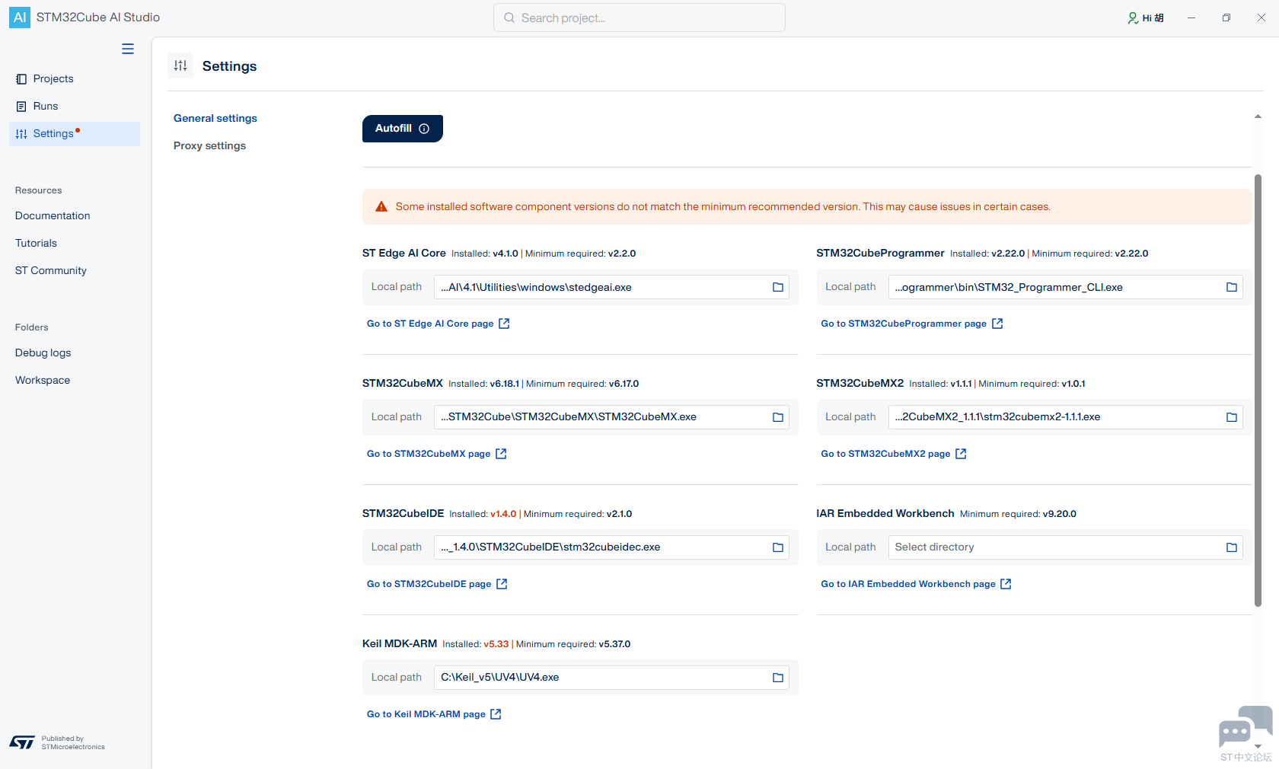Screen dimensions: 1279x769
Task: Open Projects in the sidebar
Action: (x=75, y=78)
